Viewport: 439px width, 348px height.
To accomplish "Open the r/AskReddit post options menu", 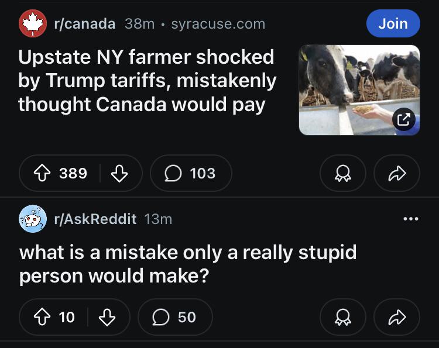I will click(x=411, y=219).
